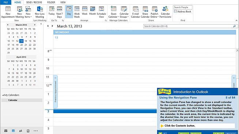
Task: Select the 3 PM time slot
Action: 105,111
